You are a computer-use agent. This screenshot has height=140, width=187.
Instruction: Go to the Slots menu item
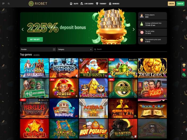74,4
